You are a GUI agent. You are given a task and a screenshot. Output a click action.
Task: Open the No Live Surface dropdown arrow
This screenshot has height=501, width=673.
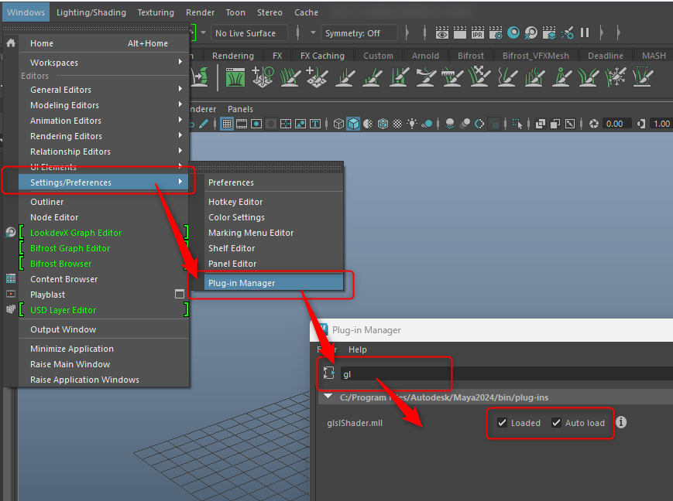[204, 32]
